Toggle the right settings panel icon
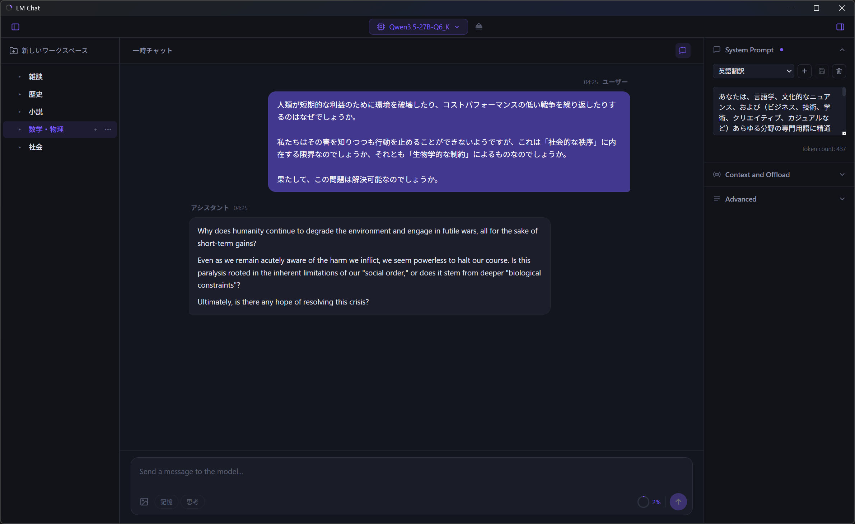The image size is (855, 524). (840, 27)
